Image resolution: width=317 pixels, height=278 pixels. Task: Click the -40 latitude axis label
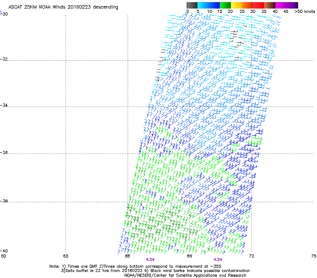click(4, 251)
